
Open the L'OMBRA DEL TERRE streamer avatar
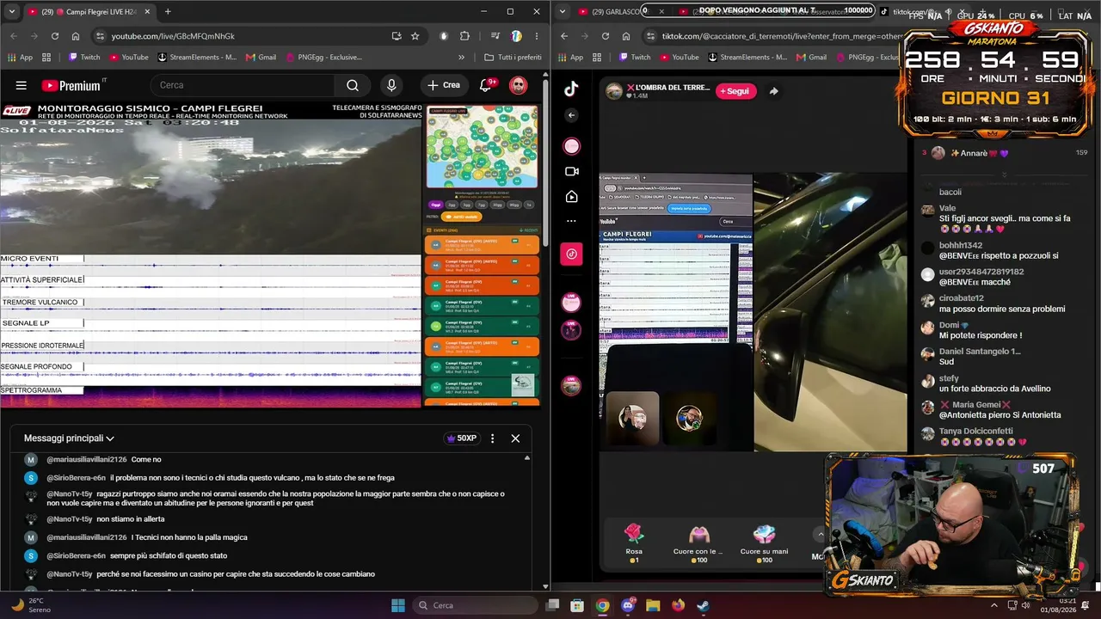click(613, 91)
